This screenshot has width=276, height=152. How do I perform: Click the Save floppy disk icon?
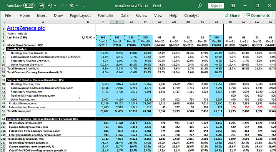click(41, 6)
